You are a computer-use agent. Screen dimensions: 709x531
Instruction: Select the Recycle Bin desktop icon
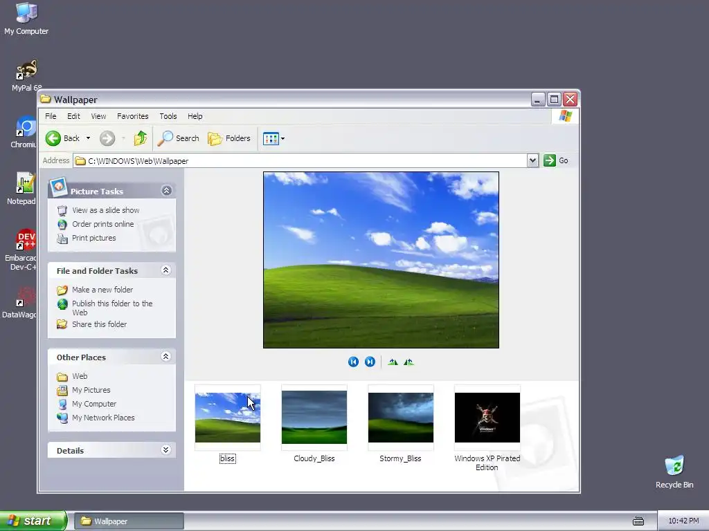[674, 472]
